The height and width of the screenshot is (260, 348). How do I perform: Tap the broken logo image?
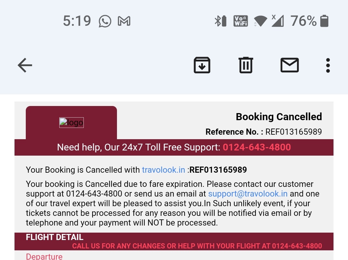pos(72,122)
